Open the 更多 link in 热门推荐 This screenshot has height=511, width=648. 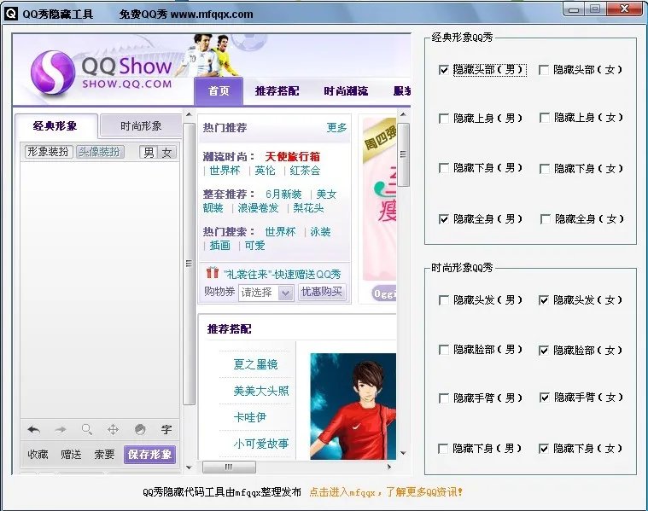point(336,128)
